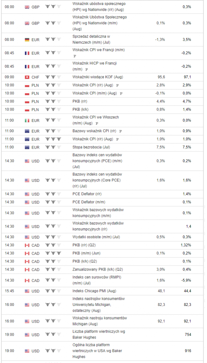Click the French flag in the HICP we Francji row
Viewport: 207px width, 363px height.
pyautogui.click(x=27, y=66)
